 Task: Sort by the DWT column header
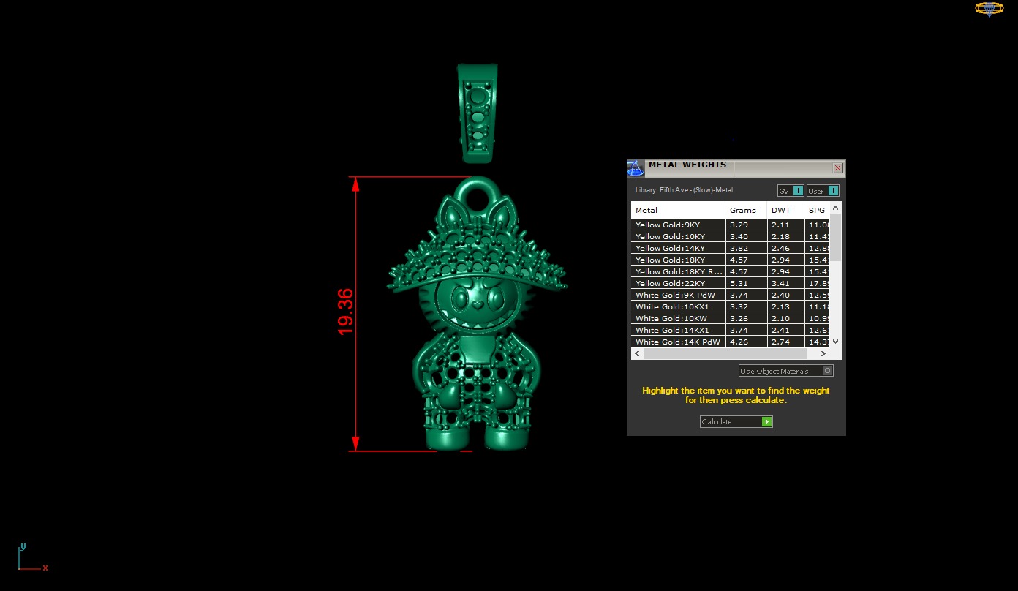[785, 210]
